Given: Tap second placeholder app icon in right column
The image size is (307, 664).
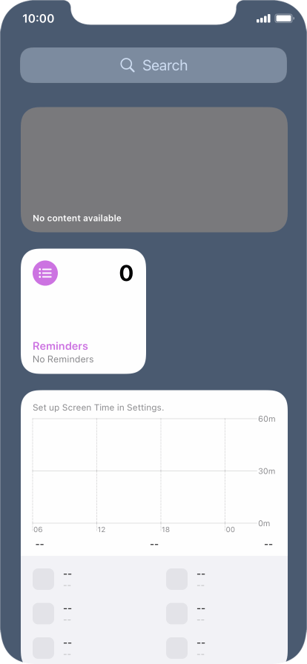Looking at the screenshot, I should pos(176,614).
